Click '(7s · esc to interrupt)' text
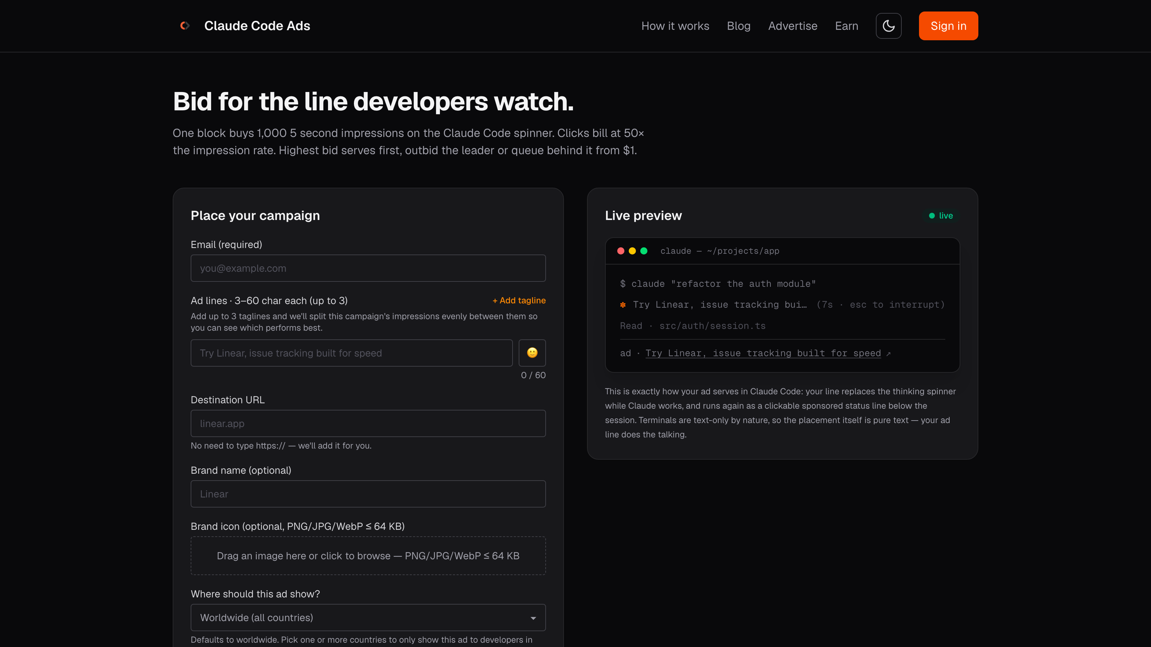The height and width of the screenshot is (647, 1151). click(x=880, y=305)
